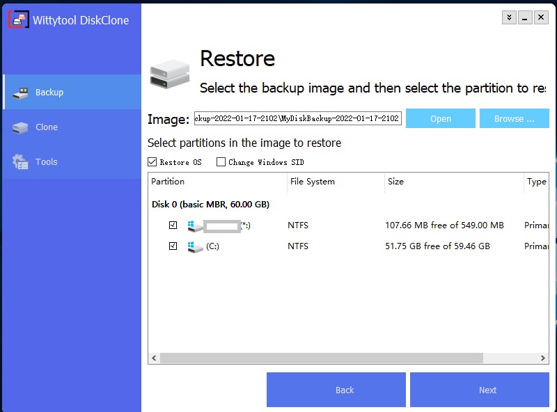557x412 pixels.
Task: Switch to the Backup section
Action: [72, 92]
